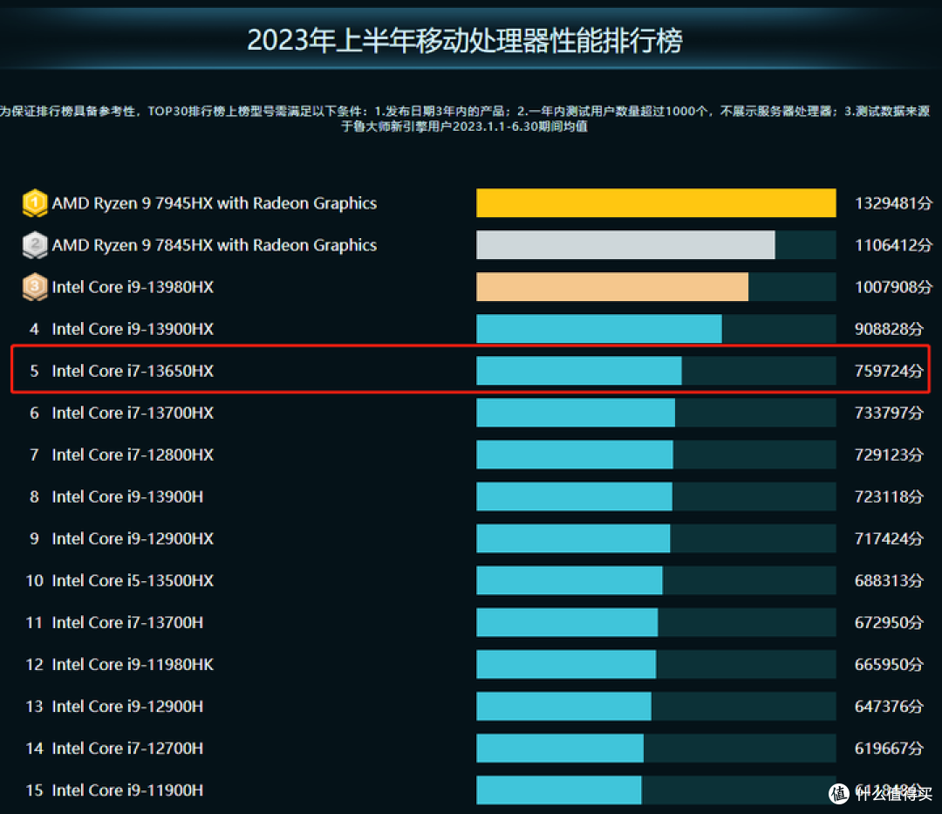Click Intel Core i7-13700H entry
942x814 pixels.
tap(127, 623)
